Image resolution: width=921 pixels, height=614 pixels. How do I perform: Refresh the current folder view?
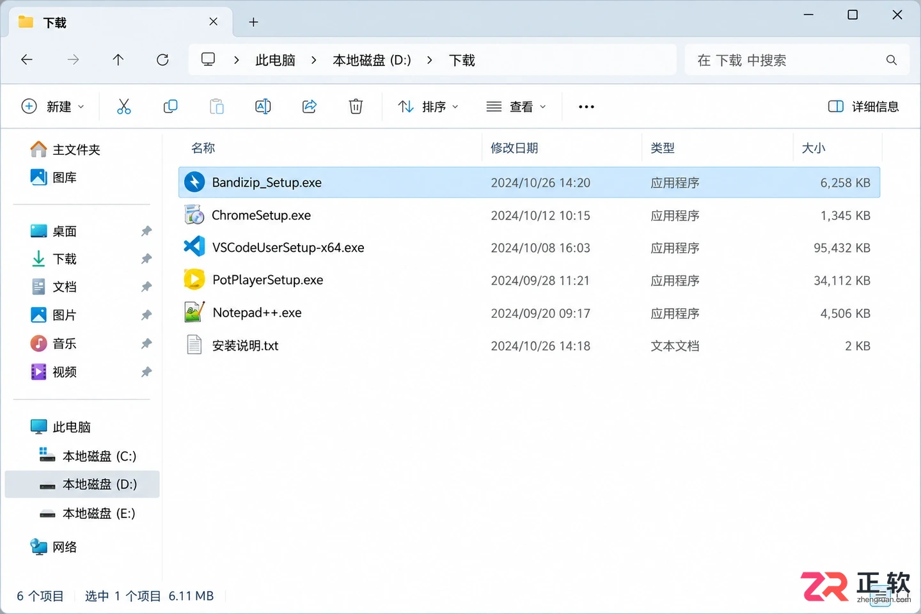(x=163, y=60)
